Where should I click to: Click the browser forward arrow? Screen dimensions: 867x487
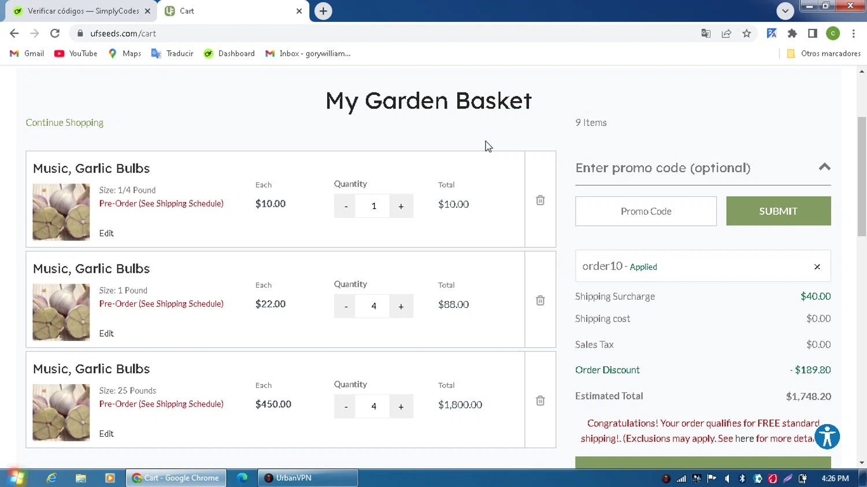click(x=35, y=34)
